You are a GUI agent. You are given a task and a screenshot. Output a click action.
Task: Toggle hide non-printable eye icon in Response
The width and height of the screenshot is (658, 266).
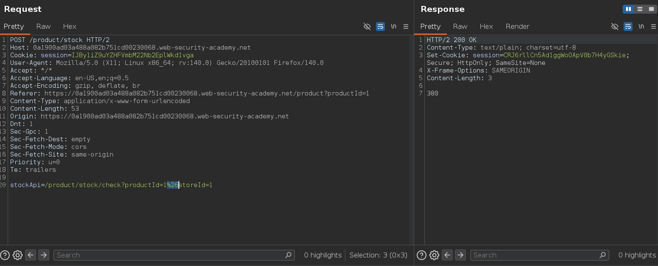click(615, 26)
